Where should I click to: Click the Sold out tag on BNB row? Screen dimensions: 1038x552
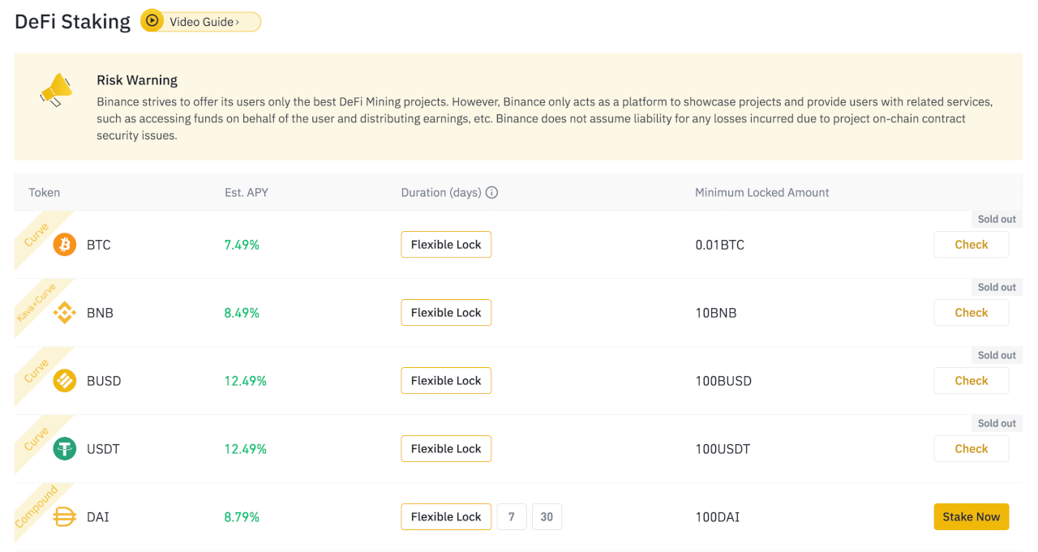(997, 288)
